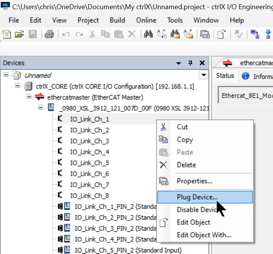Choose Delete from the context menu
Viewport: 273px width, 254px height.
click(205, 165)
